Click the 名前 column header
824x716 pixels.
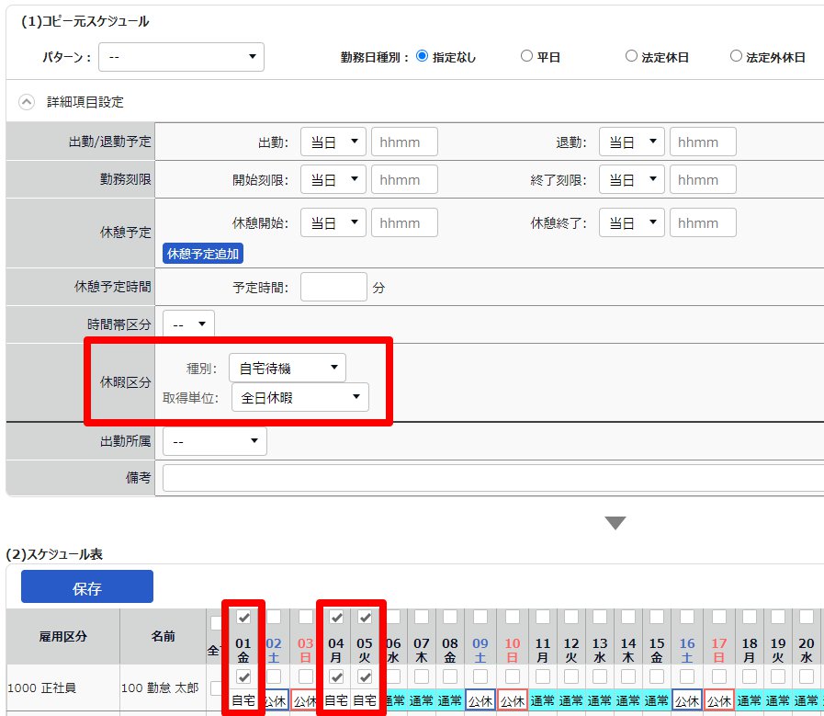(163, 637)
